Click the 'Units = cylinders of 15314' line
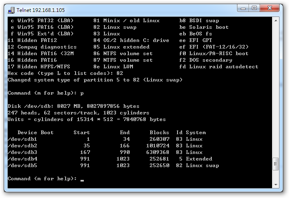Viewport: 289px width, 198px height. pyautogui.click(x=87, y=119)
